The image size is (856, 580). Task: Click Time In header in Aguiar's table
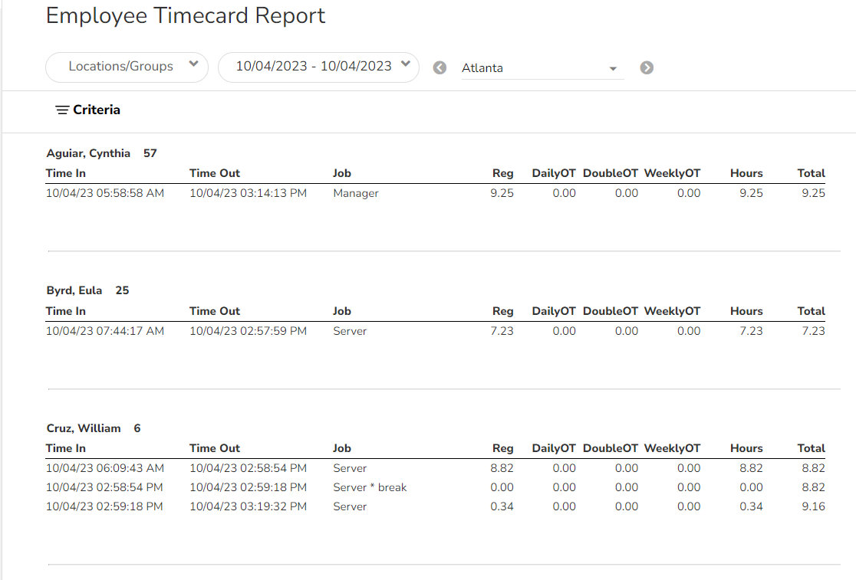coord(66,173)
